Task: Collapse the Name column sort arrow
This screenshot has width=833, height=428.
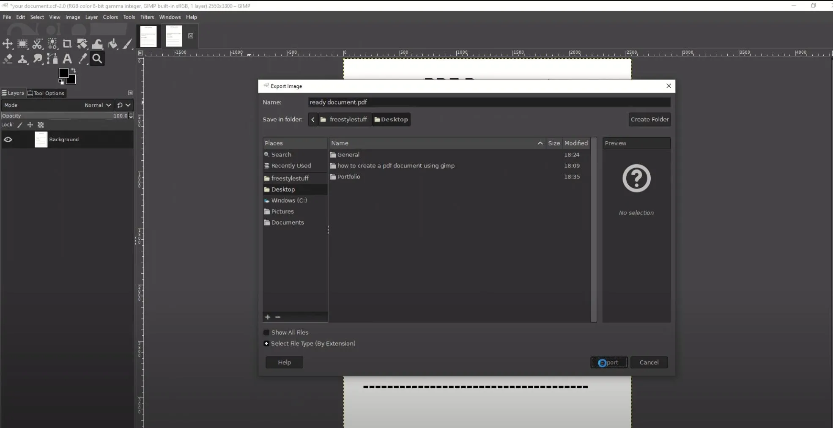Action: [540, 143]
